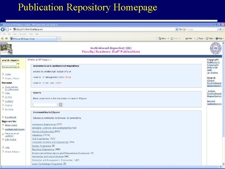
Task: Open the address bar history dropdown arrow
Action: pyautogui.click(x=177, y=30)
